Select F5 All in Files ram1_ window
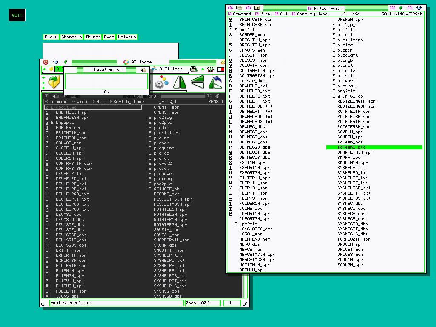The image size is (436, 327). (x=281, y=14)
